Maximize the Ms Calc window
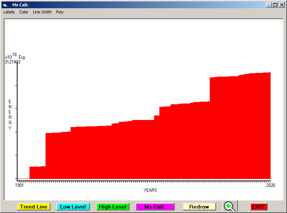The image size is (287, 213). click(275, 5)
